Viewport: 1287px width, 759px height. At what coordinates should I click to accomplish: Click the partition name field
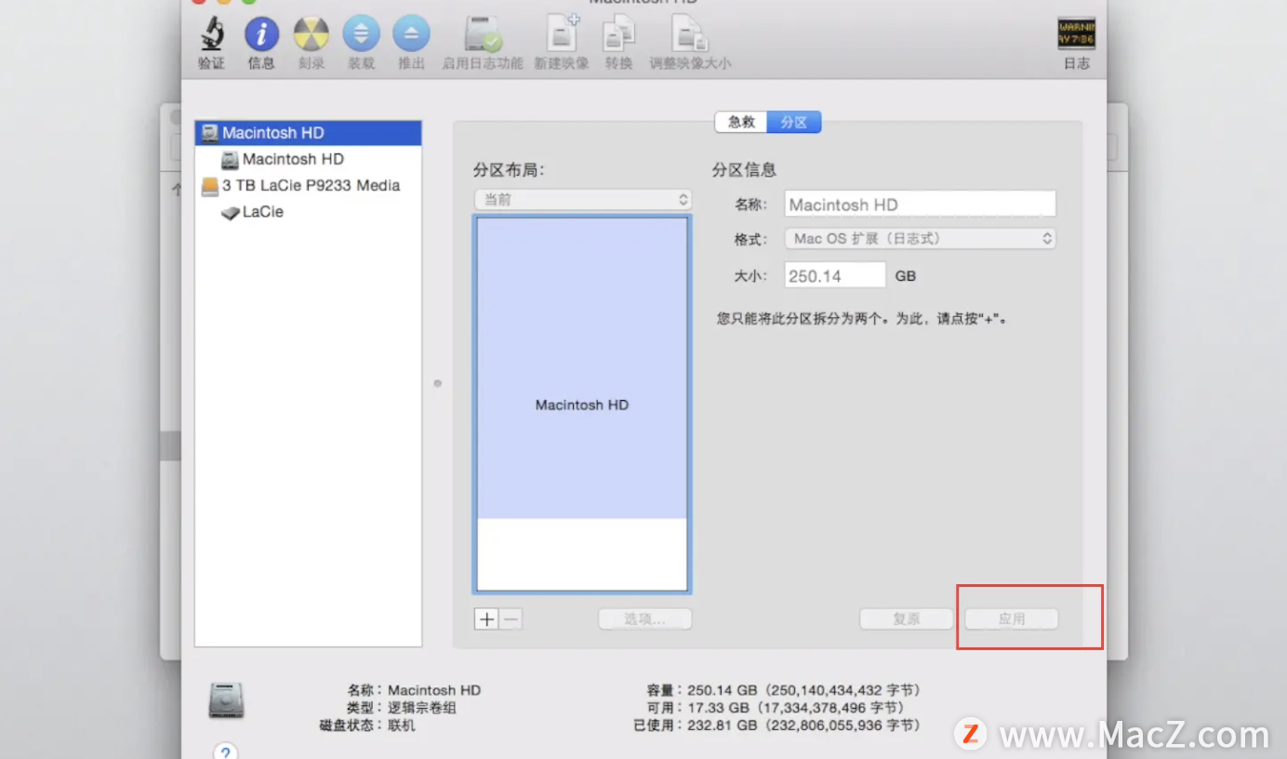(921, 204)
